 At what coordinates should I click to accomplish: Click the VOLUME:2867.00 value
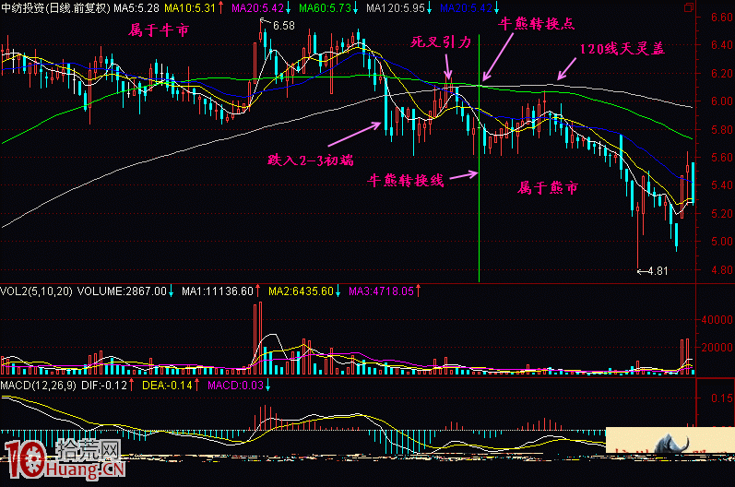122,291
